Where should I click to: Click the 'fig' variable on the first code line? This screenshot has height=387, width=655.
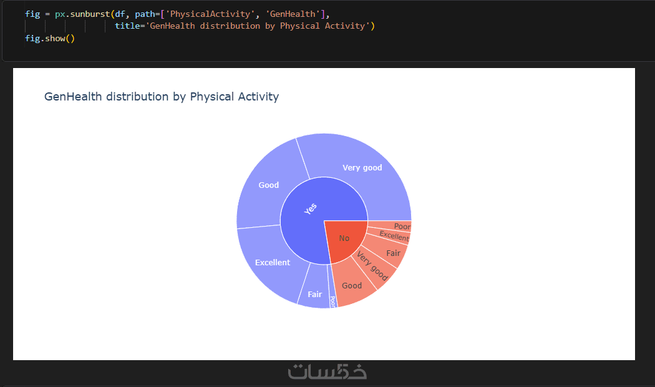32,14
